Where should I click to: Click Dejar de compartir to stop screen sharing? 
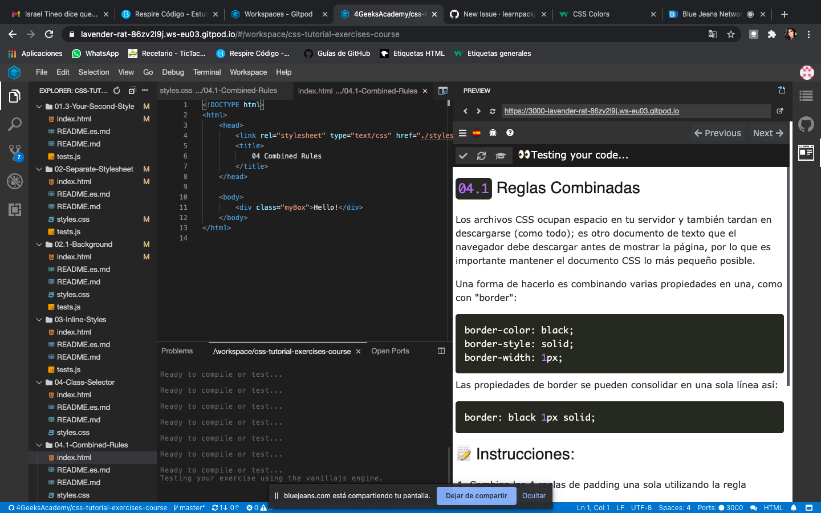(476, 496)
